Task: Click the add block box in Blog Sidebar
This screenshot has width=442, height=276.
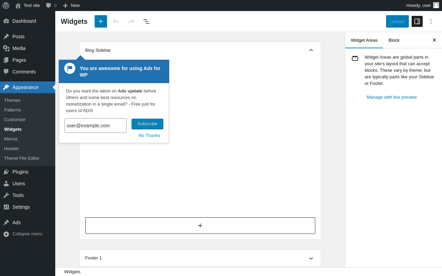Action: pos(200,226)
